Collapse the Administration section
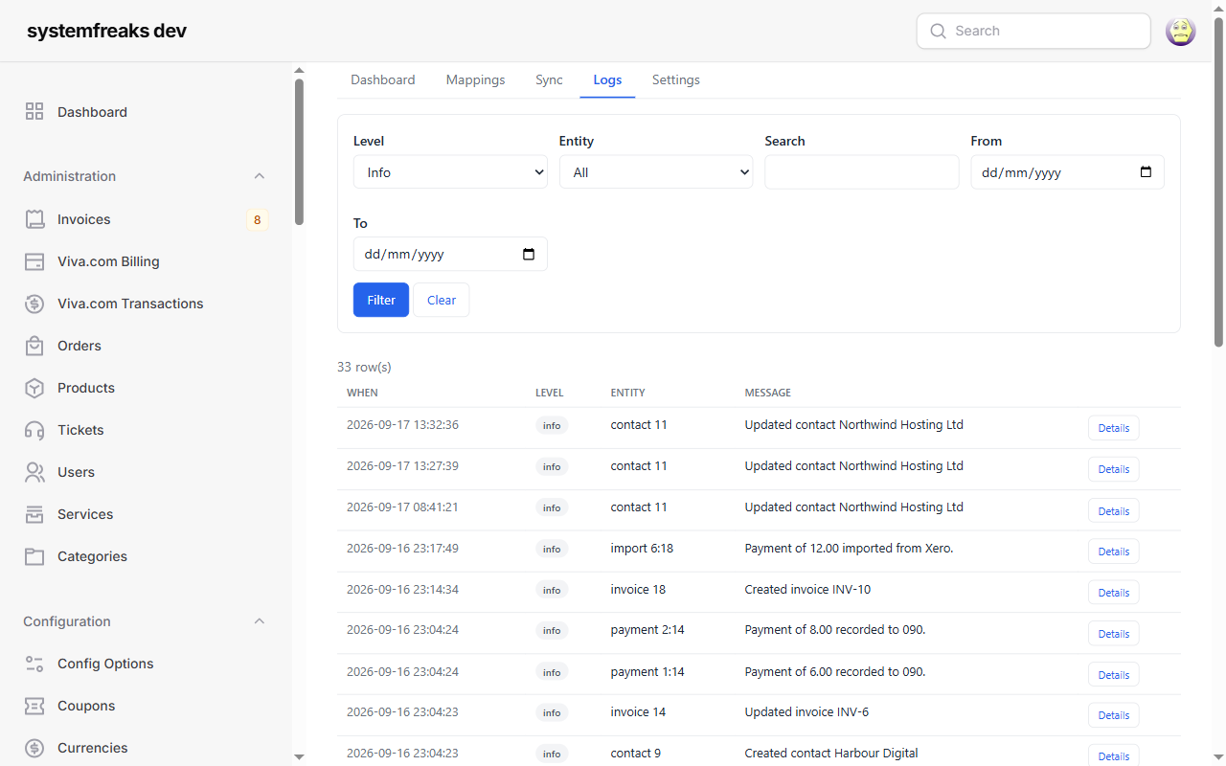This screenshot has height=766, width=1226. [259, 176]
